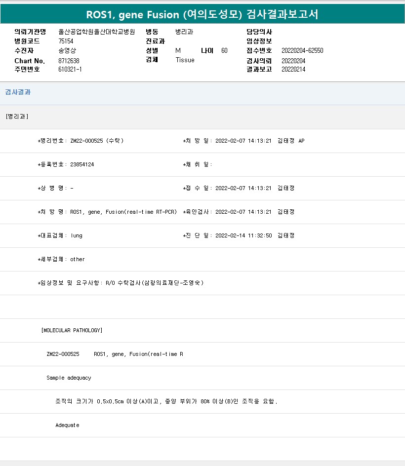Select the specimen value Tissue
The height and width of the screenshot is (466, 405).
pos(185,60)
